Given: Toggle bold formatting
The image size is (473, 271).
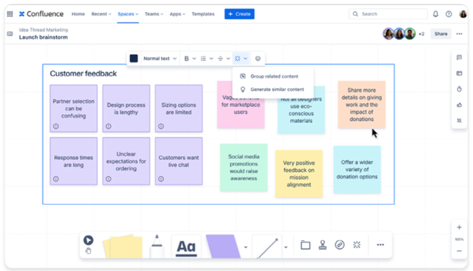Looking at the screenshot, I should 187,59.
